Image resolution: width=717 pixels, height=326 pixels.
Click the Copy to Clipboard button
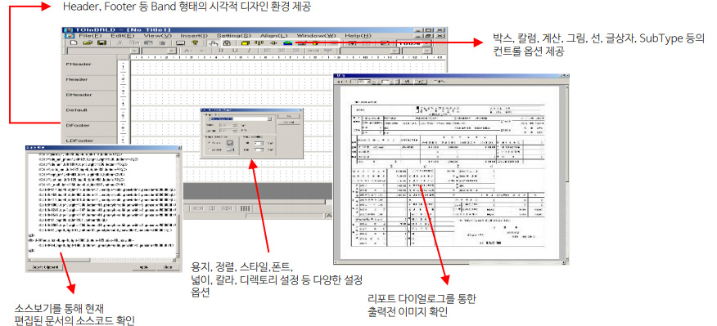click(x=45, y=267)
